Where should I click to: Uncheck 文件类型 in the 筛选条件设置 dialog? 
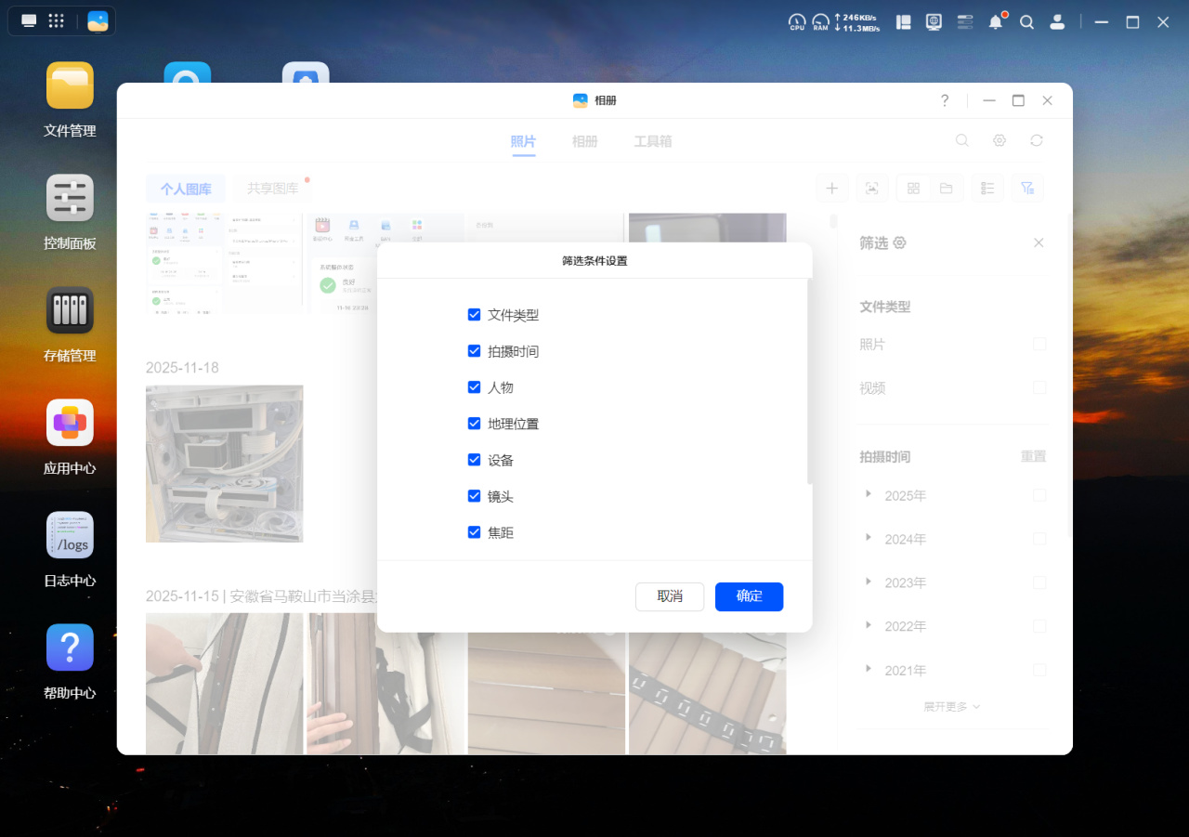pyautogui.click(x=474, y=315)
